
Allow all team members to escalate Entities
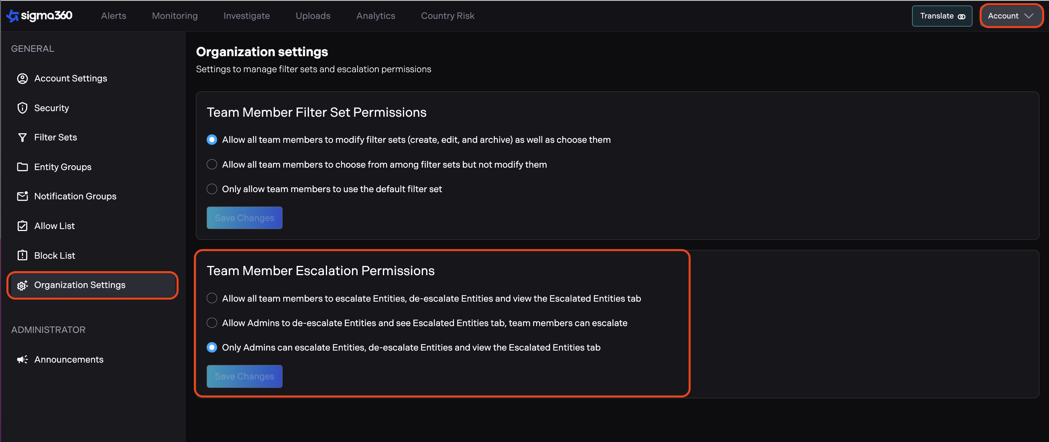[x=212, y=298]
